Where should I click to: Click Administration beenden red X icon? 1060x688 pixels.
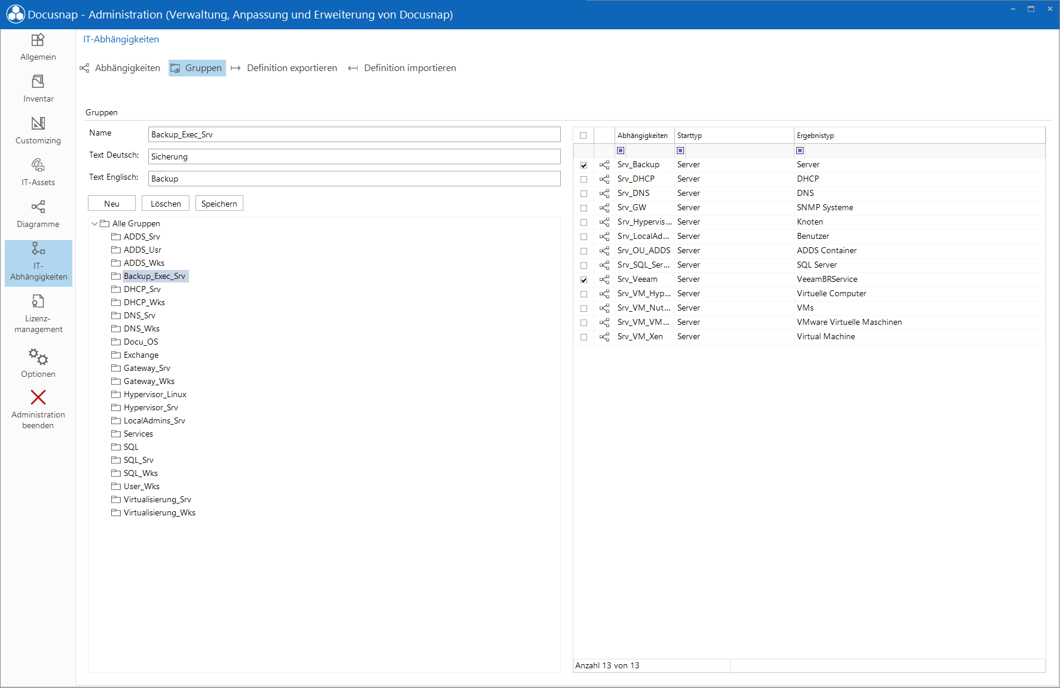tap(38, 397)
